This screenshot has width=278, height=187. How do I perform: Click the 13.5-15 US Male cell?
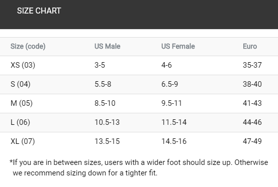(x=107, y=141)
